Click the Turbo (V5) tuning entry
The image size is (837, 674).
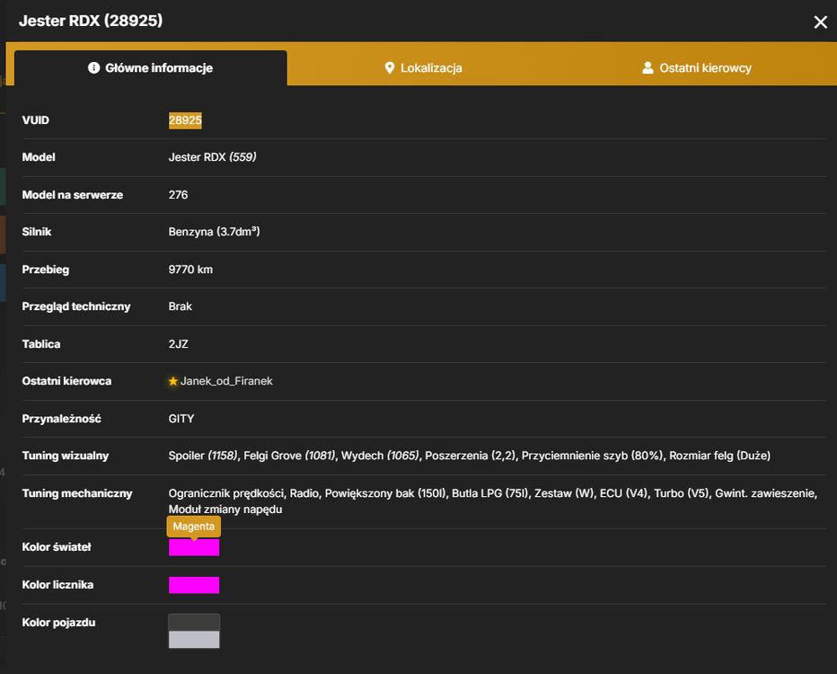(x=680, y=493)
